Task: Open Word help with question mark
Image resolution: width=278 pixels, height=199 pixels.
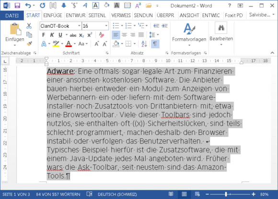Action: [230, 6]
